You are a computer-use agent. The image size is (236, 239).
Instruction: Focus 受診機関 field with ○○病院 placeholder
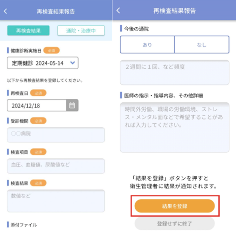click(56, 135)
